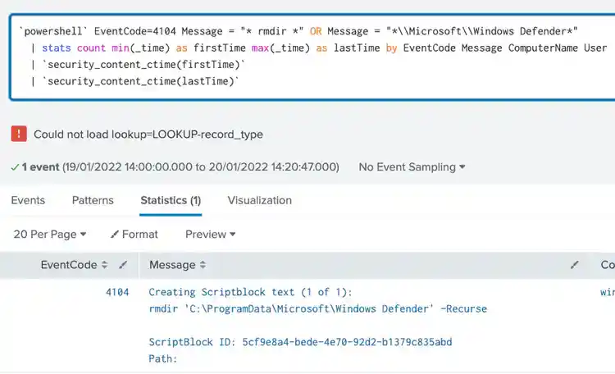Open the 20 Per Page dropdown
This screenshot has width=615, height=374.
tap(49, 234)
